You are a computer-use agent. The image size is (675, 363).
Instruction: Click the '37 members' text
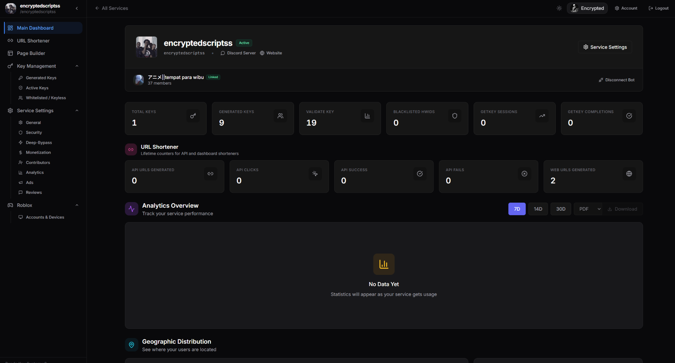coord(160,83)
